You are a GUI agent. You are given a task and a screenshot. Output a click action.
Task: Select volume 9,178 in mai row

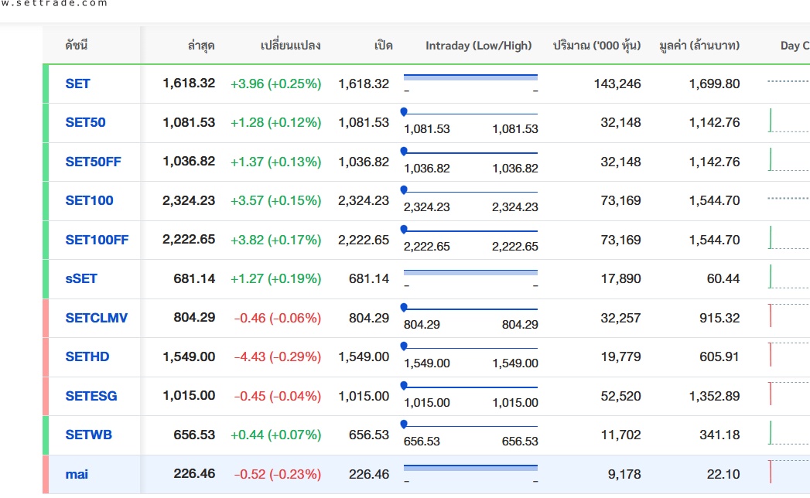624,474
